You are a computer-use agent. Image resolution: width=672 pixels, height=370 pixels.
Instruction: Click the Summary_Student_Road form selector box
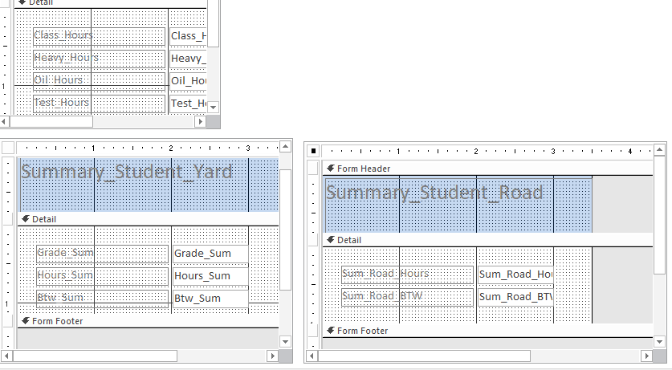coord(314,150)
